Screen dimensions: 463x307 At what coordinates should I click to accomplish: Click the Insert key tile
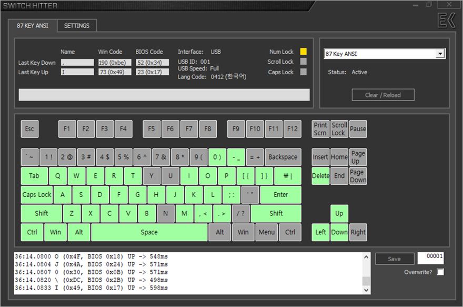[320, 157]
